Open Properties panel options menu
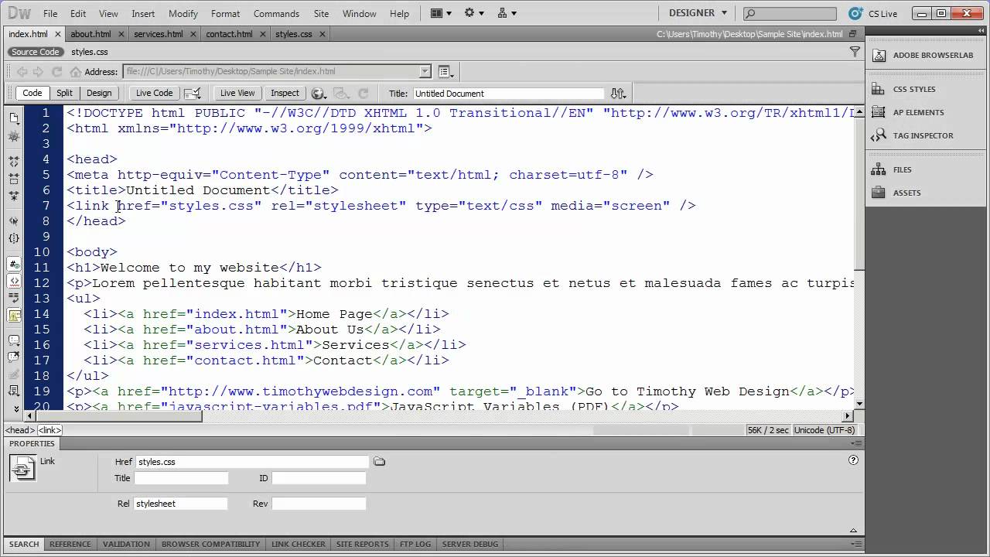 coord(855,444)
